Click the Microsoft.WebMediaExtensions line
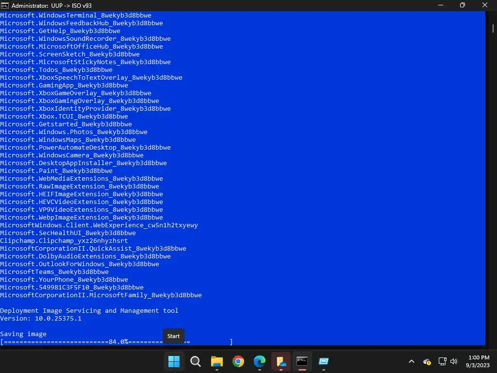497x373 pixels. 82,179
